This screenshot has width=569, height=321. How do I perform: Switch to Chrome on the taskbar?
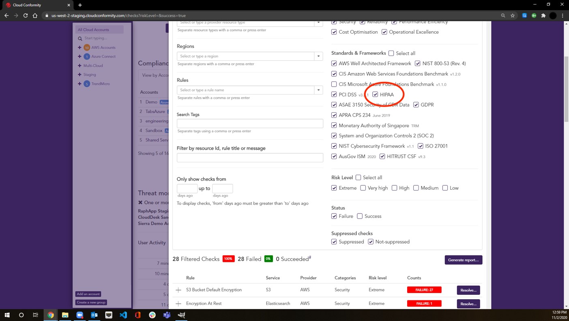(x=50, y=315)
